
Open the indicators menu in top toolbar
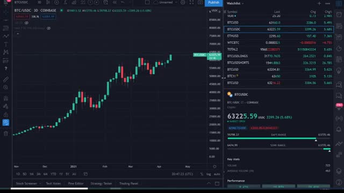point(65,2)
